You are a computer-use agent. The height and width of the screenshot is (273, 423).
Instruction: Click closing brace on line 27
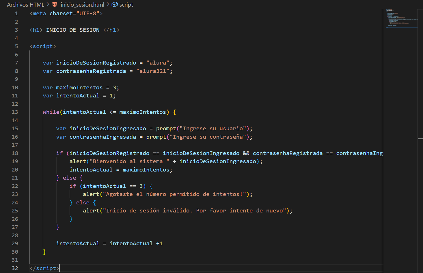58,227
